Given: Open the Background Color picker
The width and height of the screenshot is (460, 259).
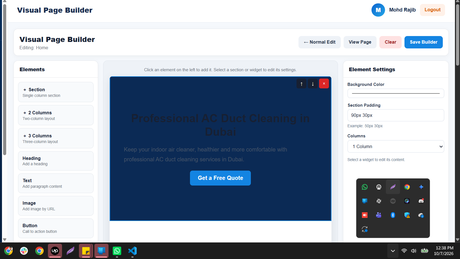Looking at the screenshot, I should pyautogui.click(x=396, y=93).
